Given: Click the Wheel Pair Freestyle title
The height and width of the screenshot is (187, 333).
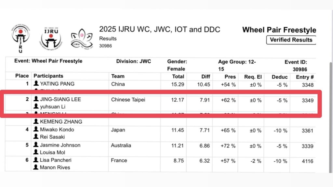Looking at the screenshot, I should pyautogui.click(x=279, y=30).
